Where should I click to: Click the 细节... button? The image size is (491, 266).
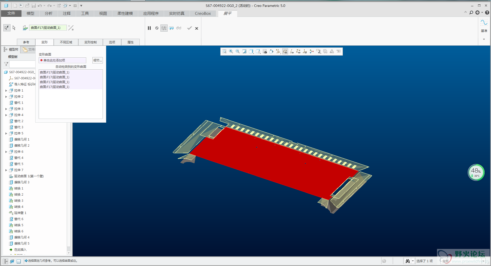click(x=97, y=60)
